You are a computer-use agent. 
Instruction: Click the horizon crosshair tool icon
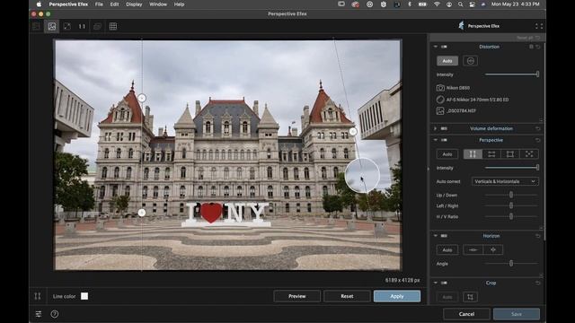tap(493, 249)
